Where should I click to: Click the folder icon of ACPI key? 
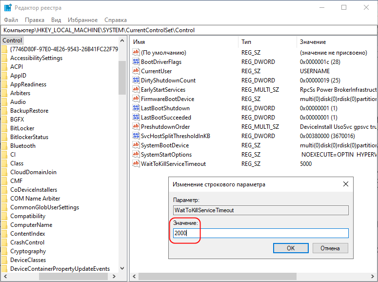click(4, 67)
